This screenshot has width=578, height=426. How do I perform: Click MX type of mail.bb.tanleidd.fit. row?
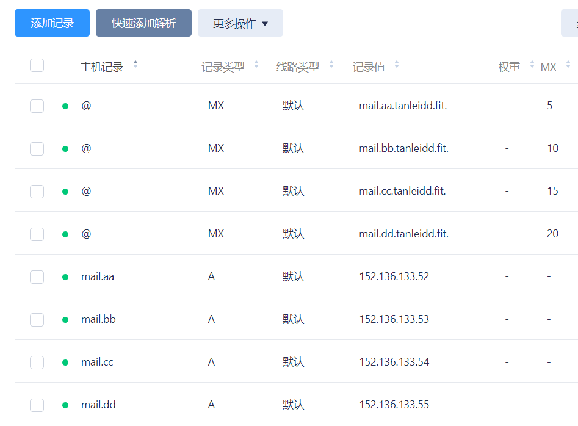(216, 148)
